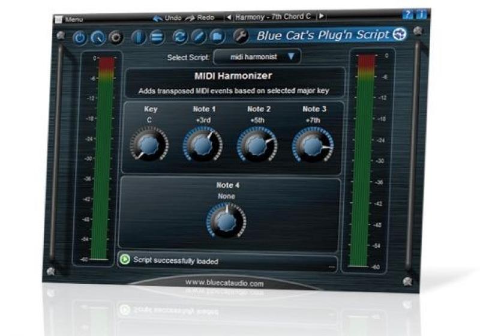Reload script with refresh icon

179,37
